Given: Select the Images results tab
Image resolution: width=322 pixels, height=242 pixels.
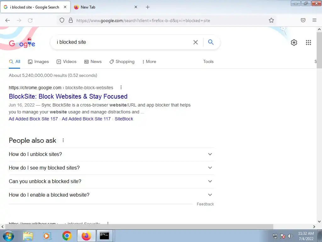Looking at the screenshot, I should (38, 61).
